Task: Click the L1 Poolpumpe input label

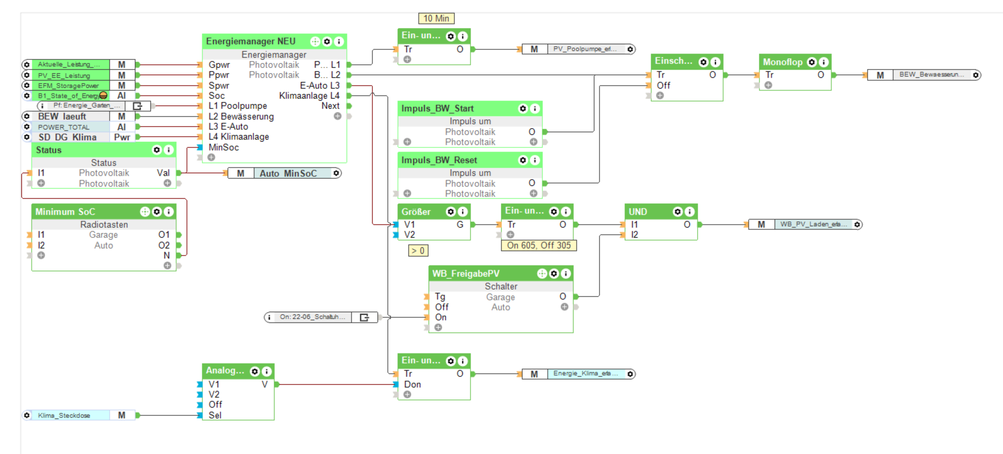Action: point(238,106)
